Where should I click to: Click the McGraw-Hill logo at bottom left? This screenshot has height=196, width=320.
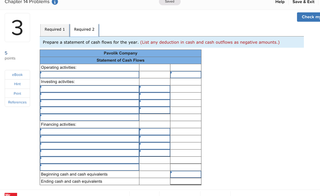(10, 194)
